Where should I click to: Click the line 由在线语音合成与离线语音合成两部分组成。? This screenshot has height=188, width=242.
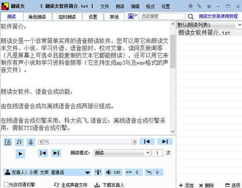click(x=58, y=106)
